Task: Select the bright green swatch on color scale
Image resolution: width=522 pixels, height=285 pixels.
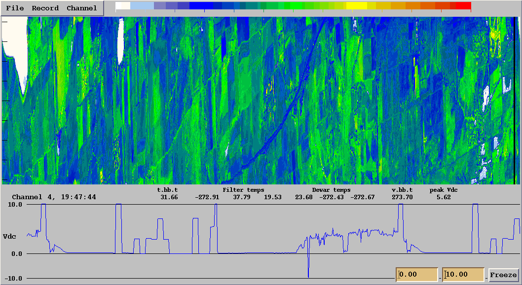Action: (297, 5)
